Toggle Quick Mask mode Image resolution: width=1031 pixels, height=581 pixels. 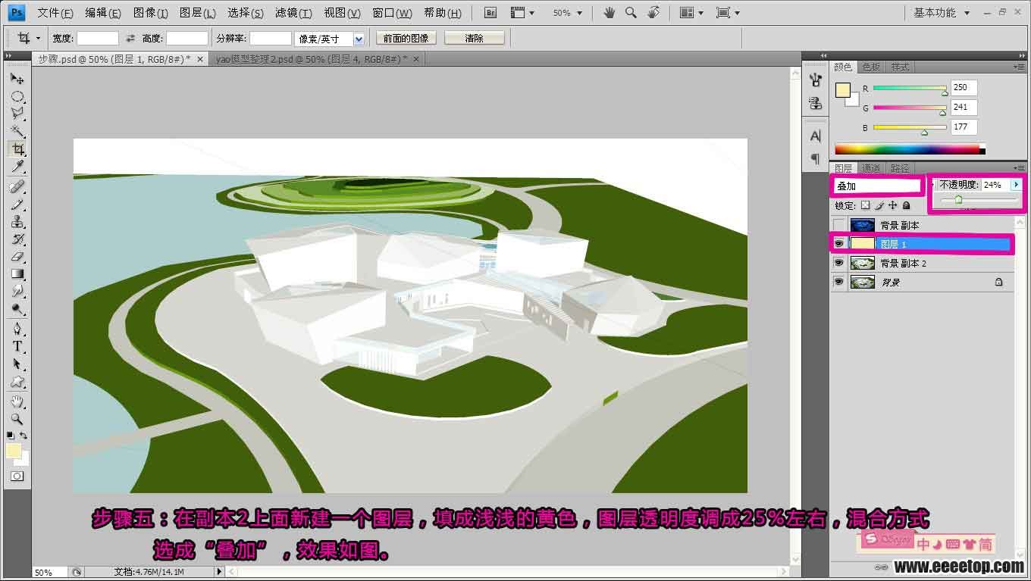[17, 476]
